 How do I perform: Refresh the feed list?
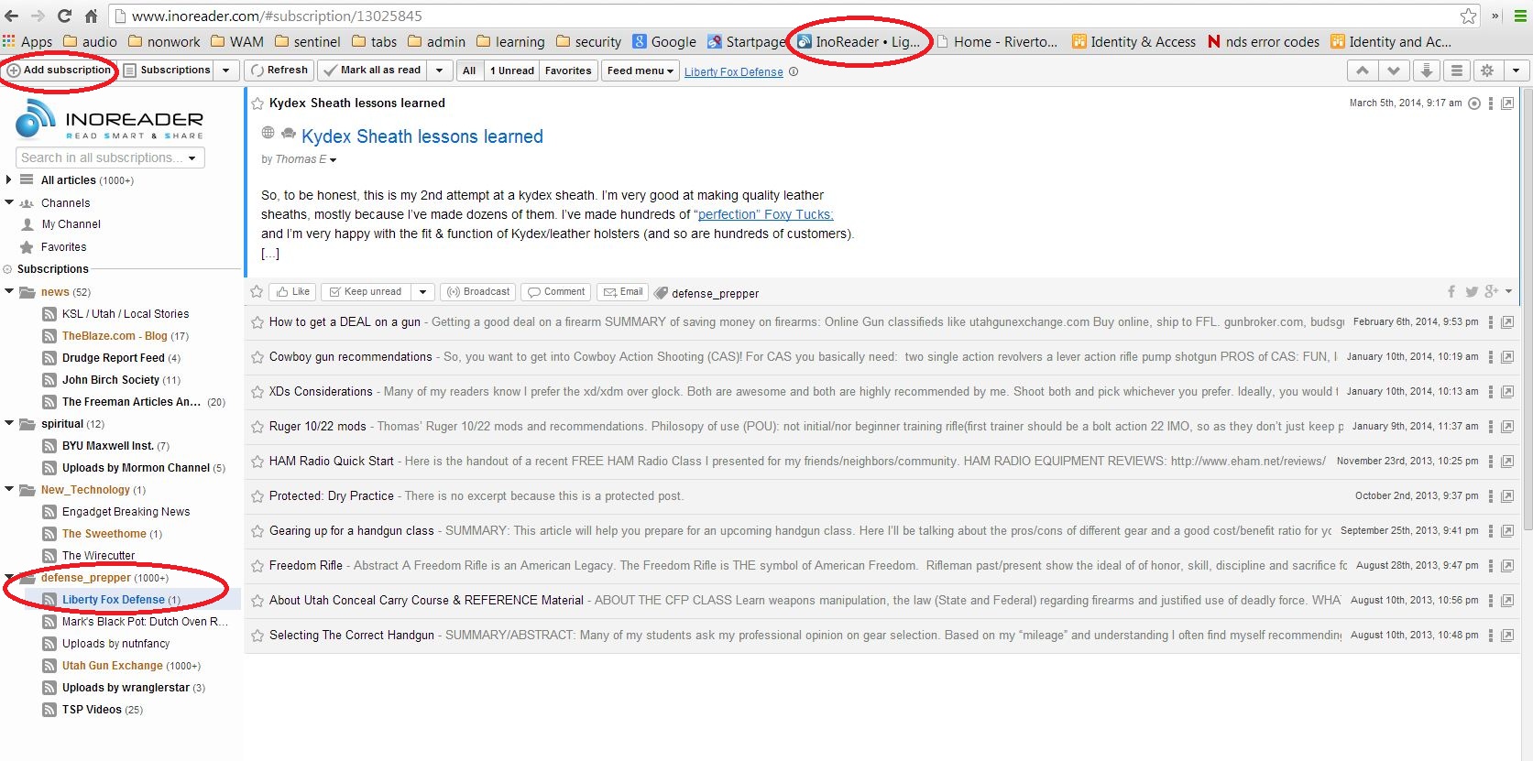coord(279,71)
